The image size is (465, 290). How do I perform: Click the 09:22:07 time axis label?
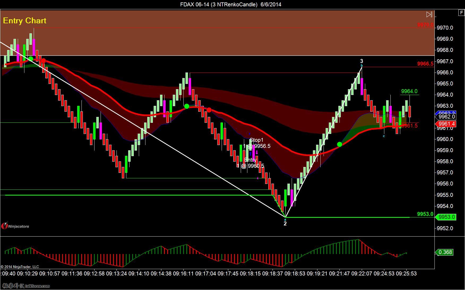click(362, 274)
